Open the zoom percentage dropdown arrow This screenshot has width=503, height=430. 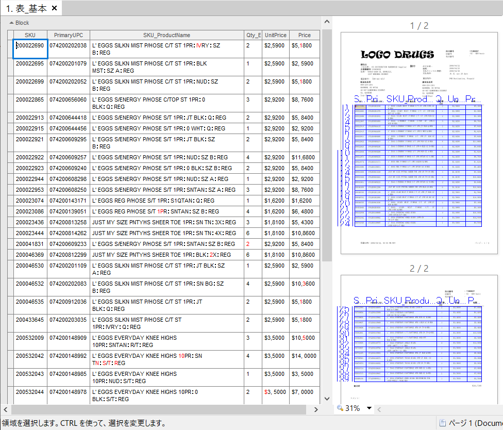[369, 408]
